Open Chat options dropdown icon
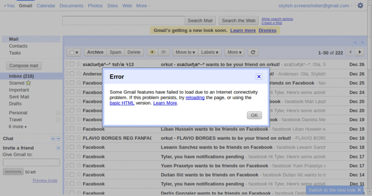 tap(53, 139)
